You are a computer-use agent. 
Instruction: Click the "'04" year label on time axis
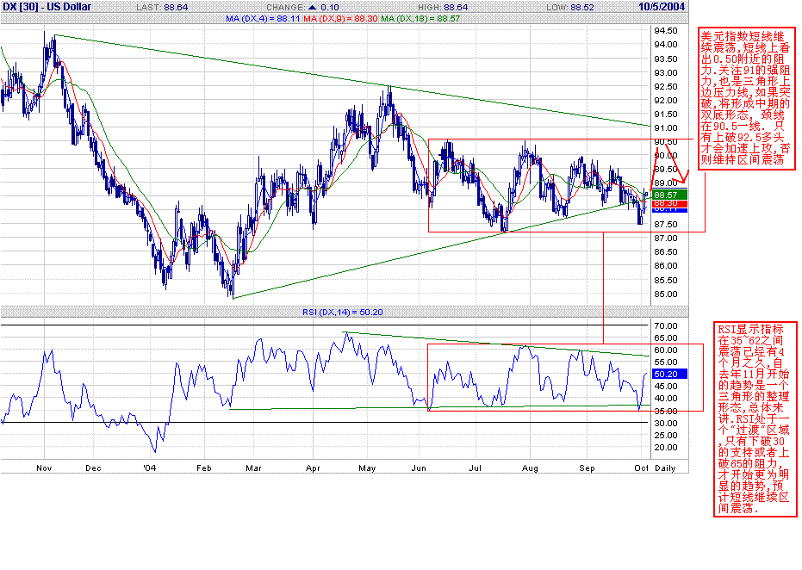(149, 468)
